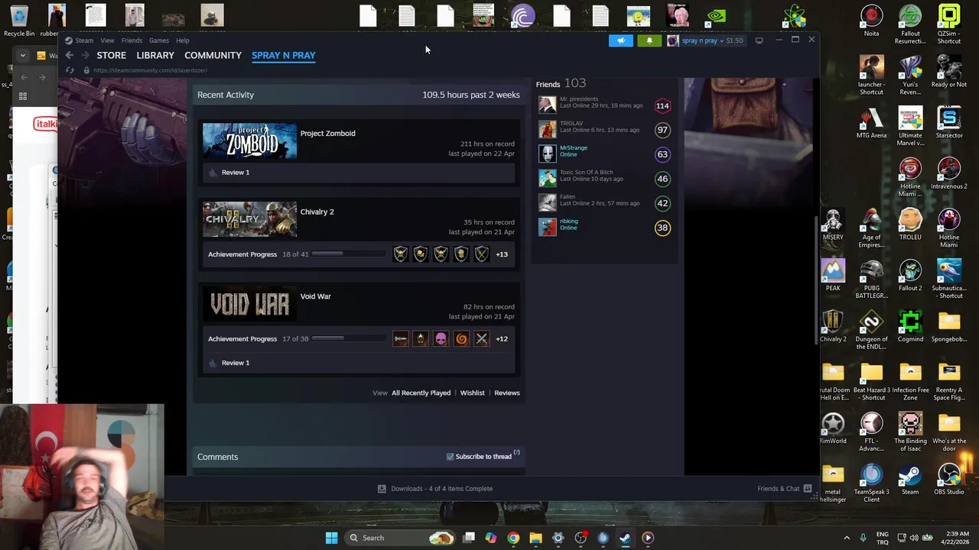Open Recycle Bin on desktop
Viewport: 979px width, 550px height.
click(x=19, y=21)
